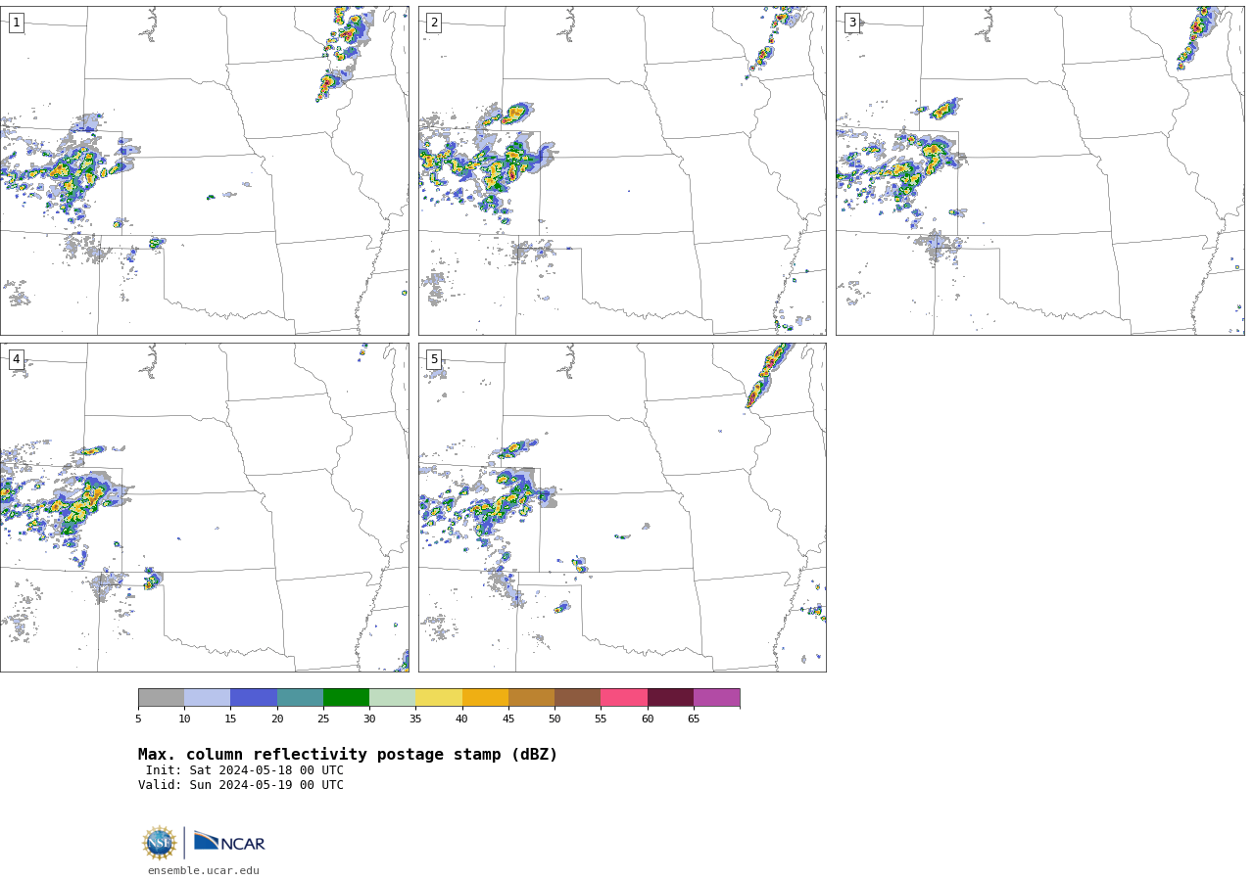Viewport: 1254px width, 882px height.
Task: Click the NCAR logo
Action: point(229,842)
